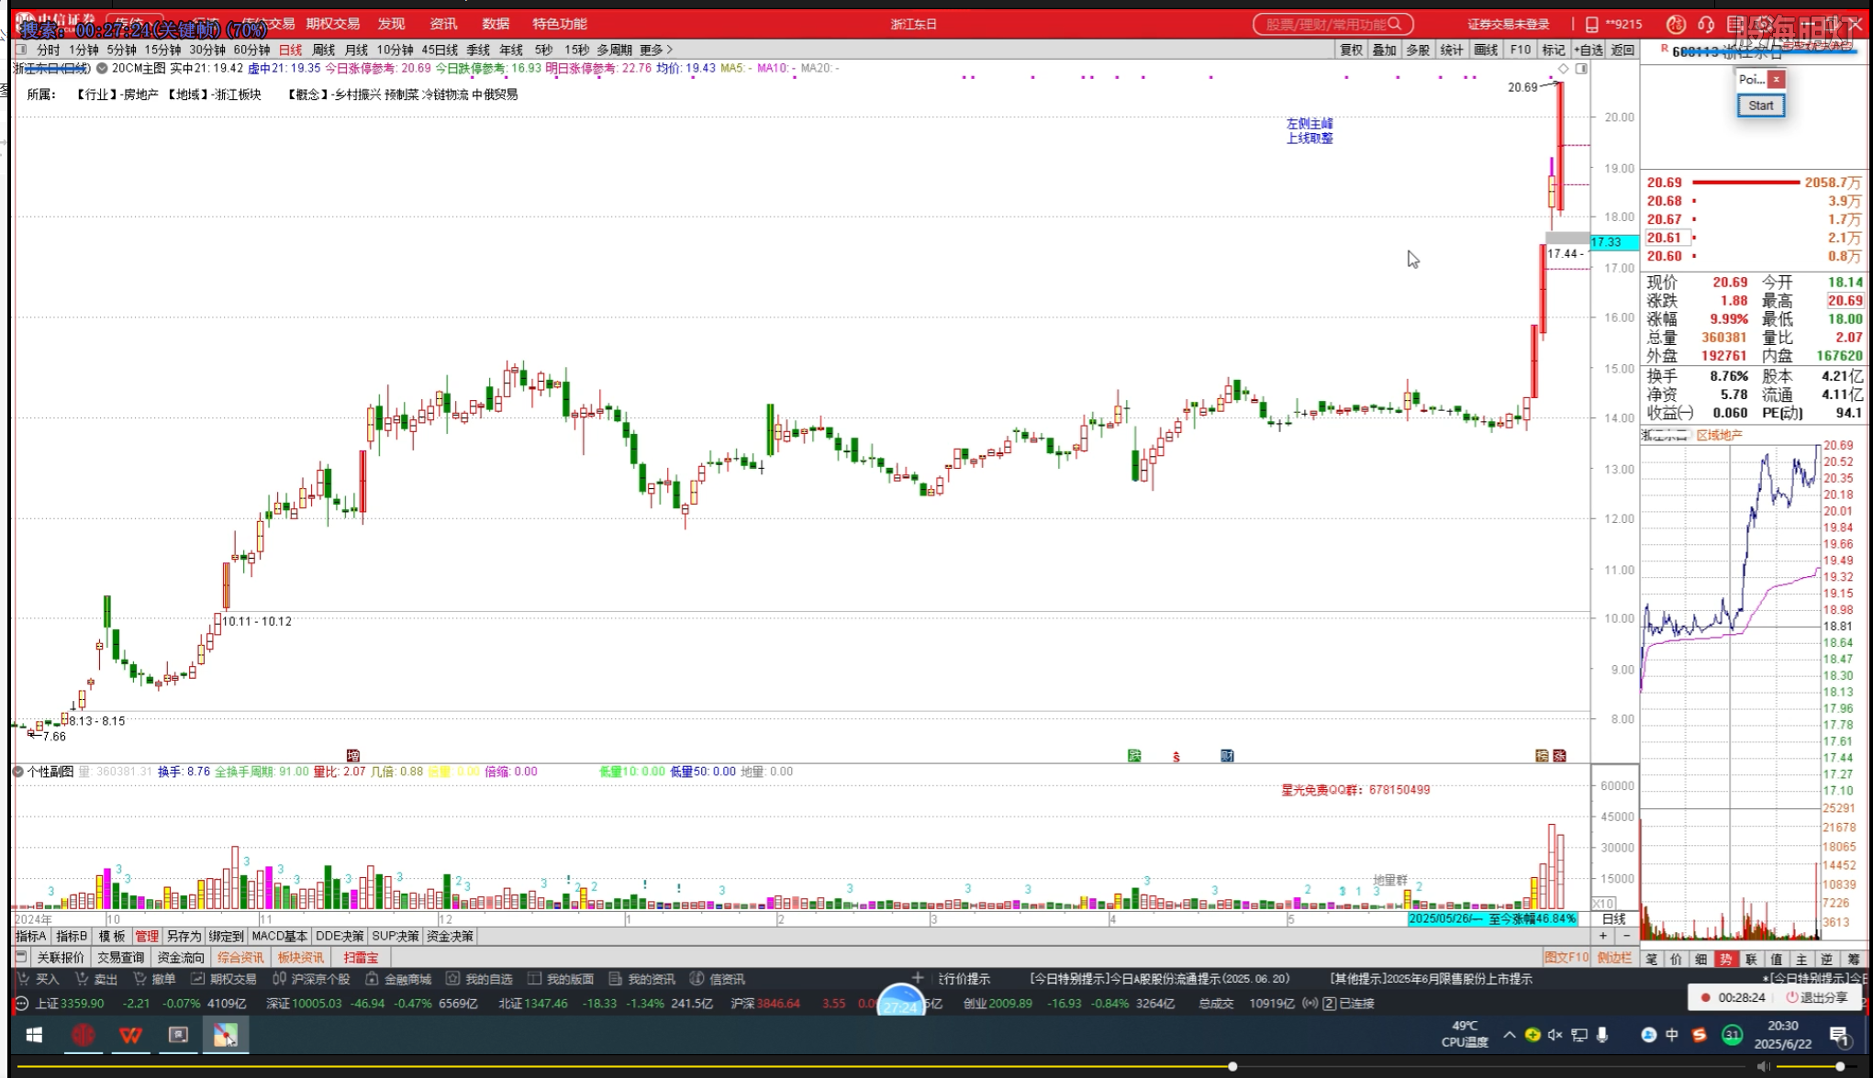This screenshot has width=1873, height=1078.
Task: Toggle the 个性副图 indicator circle
Action: pyautogui.click(x=17, y=772)
